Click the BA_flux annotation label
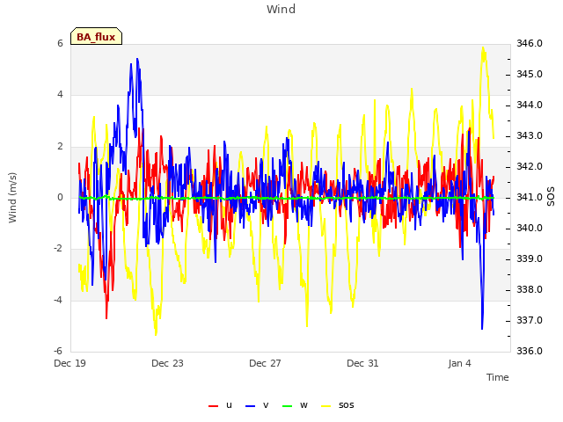 tap(96, 37)
